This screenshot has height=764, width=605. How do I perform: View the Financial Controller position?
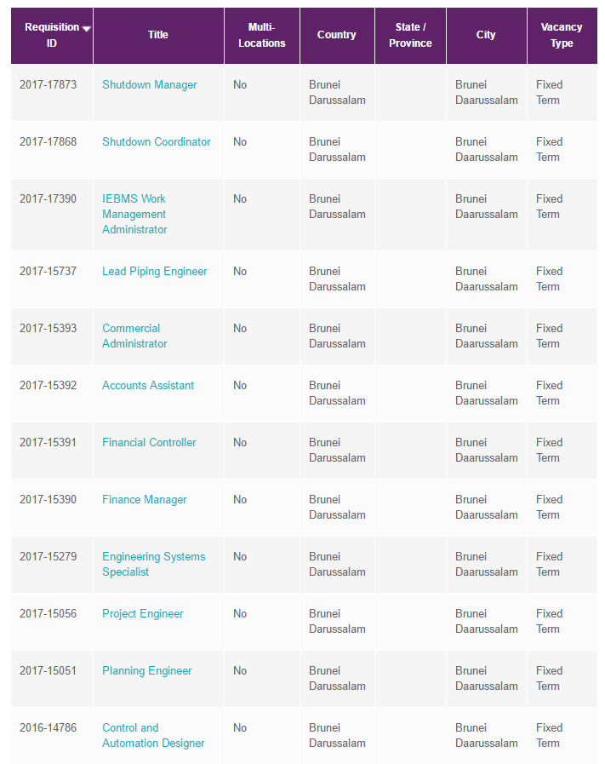click(x=149, y=443)
